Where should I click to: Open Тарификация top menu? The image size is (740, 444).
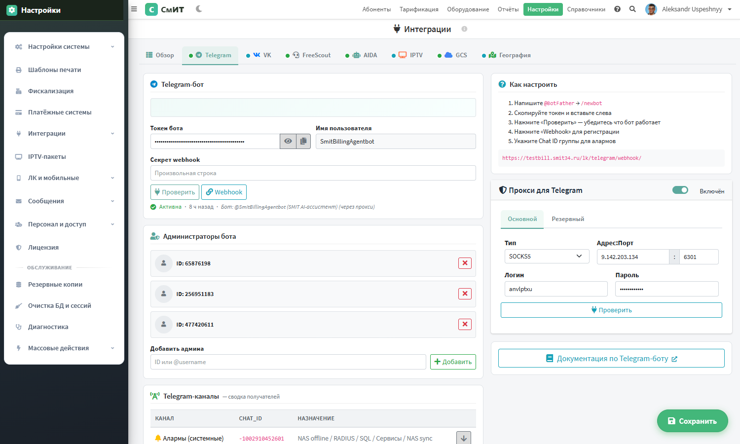419,9
